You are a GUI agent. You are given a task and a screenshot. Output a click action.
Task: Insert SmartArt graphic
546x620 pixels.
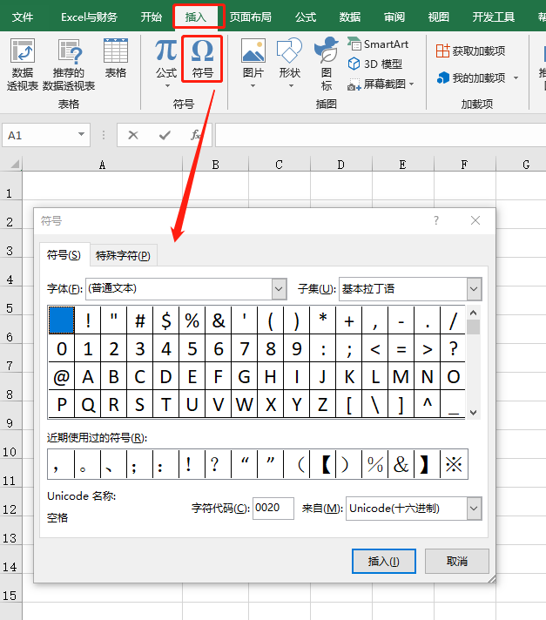tap(378, 44)
